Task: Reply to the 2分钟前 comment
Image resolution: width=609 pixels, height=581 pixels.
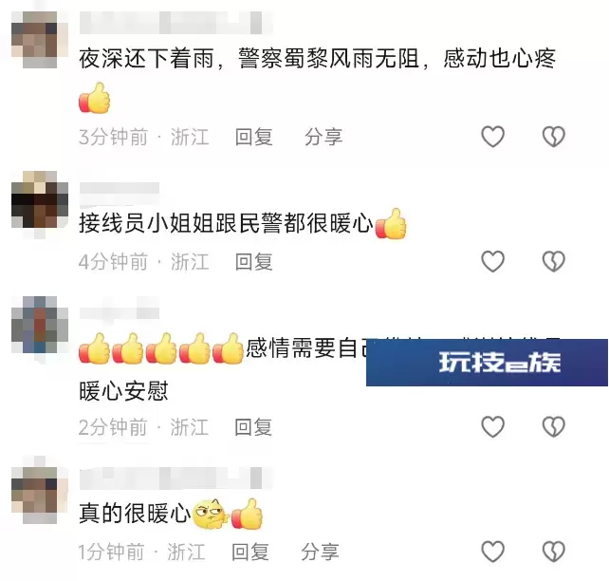Action: coord(253,427)
